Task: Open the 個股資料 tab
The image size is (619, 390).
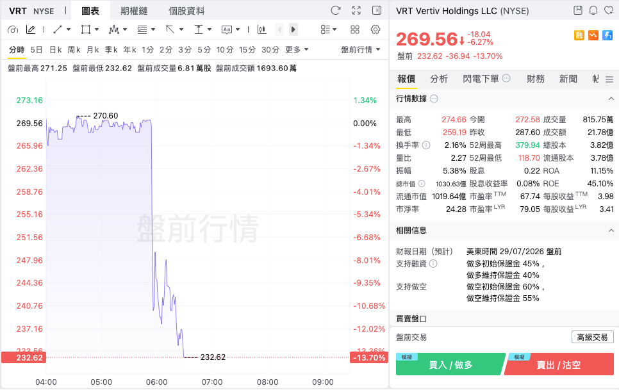Action: click(186, 11)
